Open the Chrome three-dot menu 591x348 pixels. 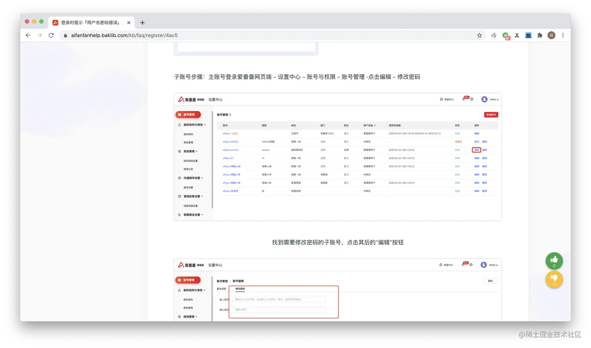point(563,35)
